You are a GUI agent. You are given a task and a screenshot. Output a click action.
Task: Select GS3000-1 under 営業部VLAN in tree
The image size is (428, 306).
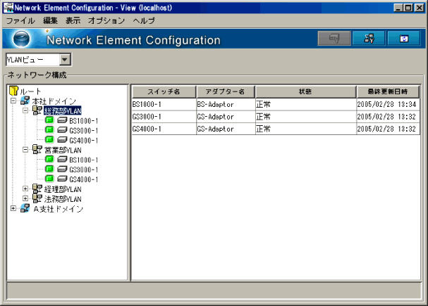pos(83,170)
